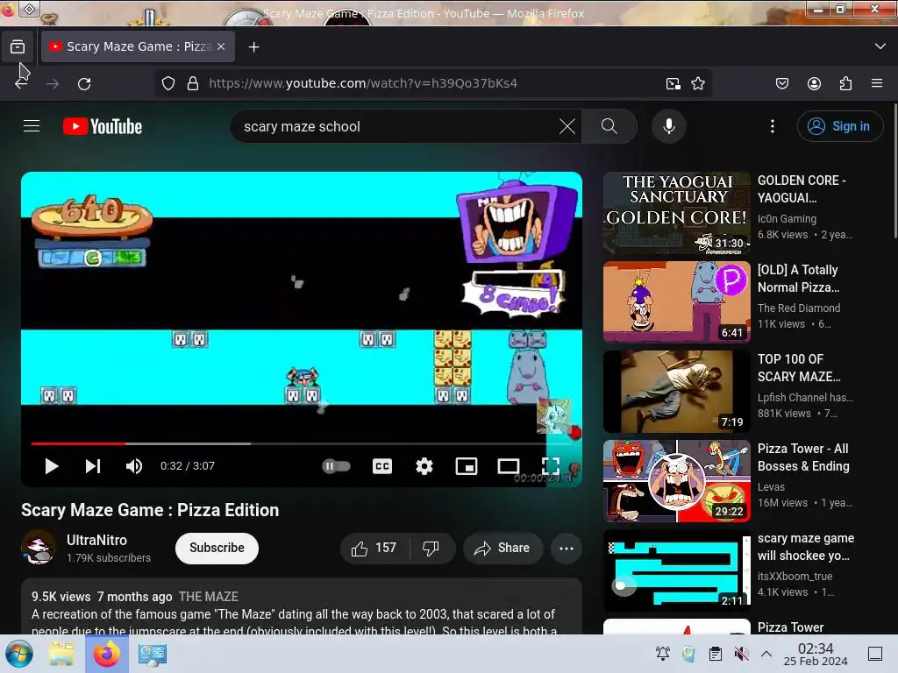
Task: Dislike this video
Action: (431, 549)
